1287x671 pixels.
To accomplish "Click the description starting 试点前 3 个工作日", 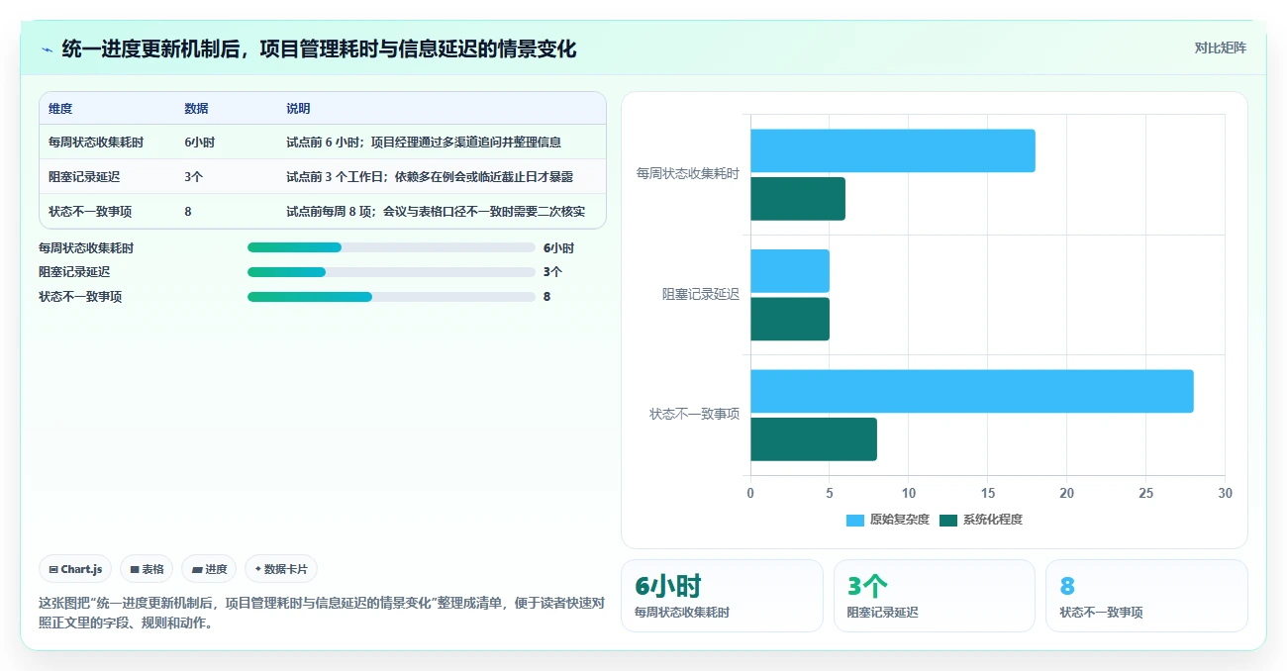I will tap(430, 177).
